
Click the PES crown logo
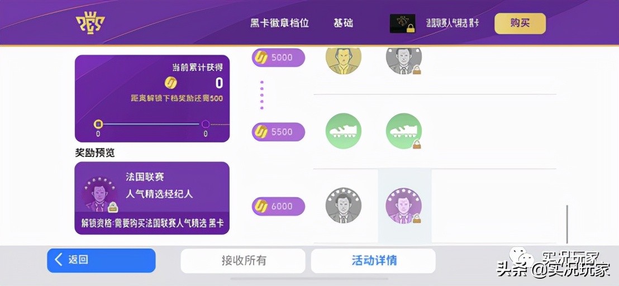click(91, 25)
